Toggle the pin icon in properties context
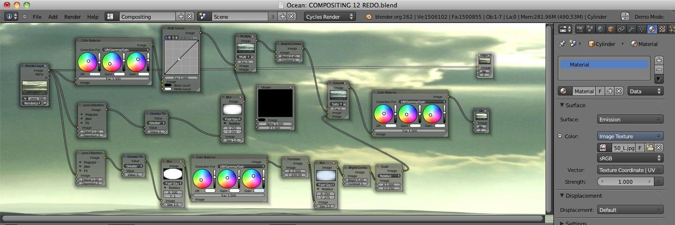The width and height of the screenshot is (675, 225). click(x=562, y=44)
